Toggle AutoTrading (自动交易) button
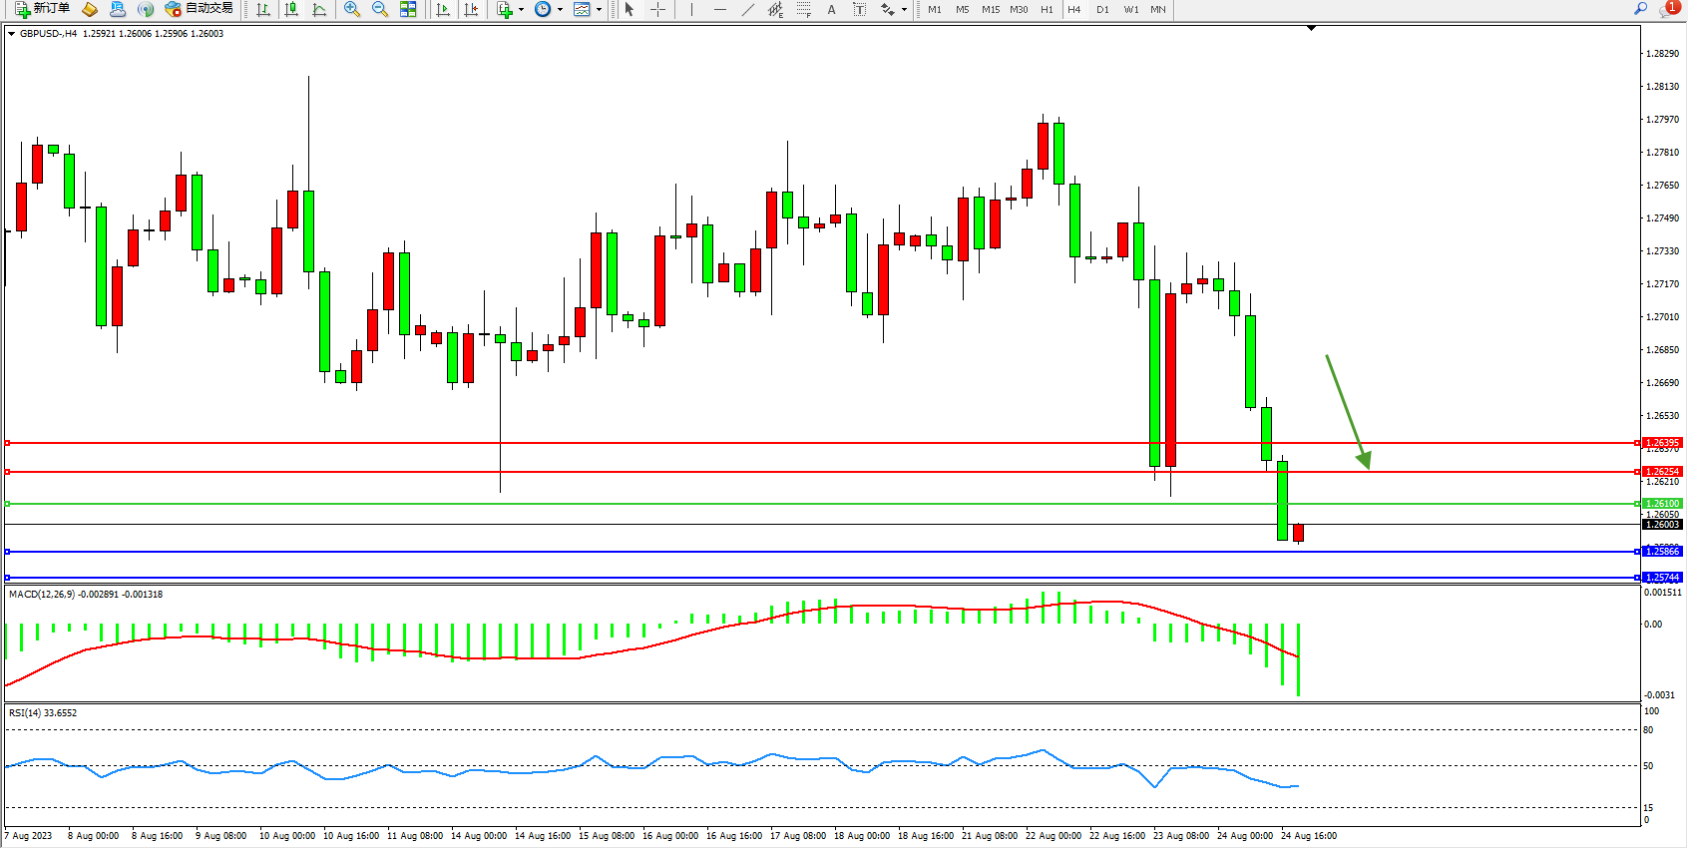Image resolution: width=1688 pixels, height=849 pixels. coord(200,9)
